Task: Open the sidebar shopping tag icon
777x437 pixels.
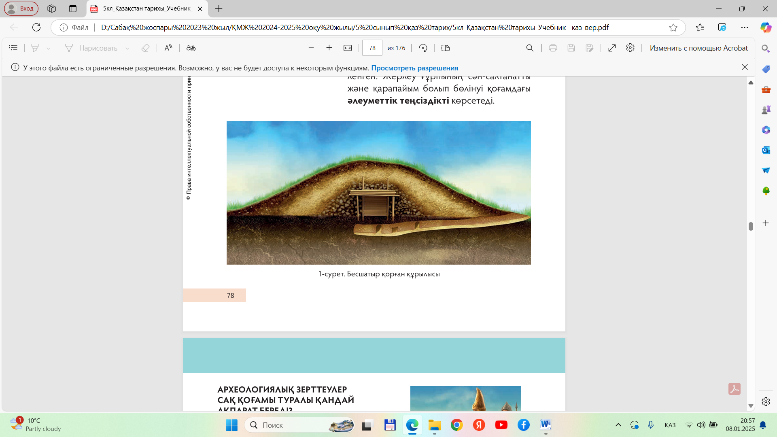Action: 766,69
